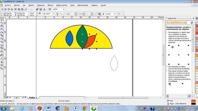Viewport: 198px width, 111px height.
Task: Click the application launcher icon
Action: (x=44, y=9)
